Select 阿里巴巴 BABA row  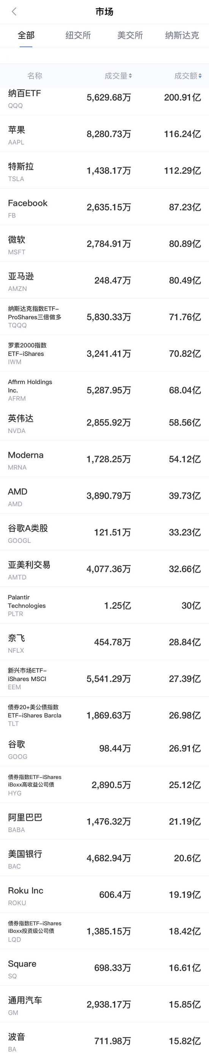pyautogui.click(x=104, y=821)
